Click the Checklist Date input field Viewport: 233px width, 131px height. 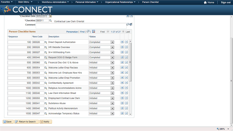[42, 16]
